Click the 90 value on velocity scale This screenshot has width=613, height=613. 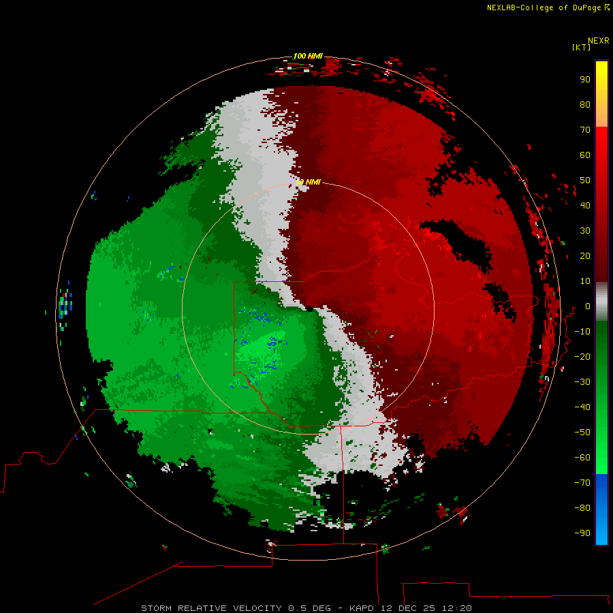coord(585,80)
